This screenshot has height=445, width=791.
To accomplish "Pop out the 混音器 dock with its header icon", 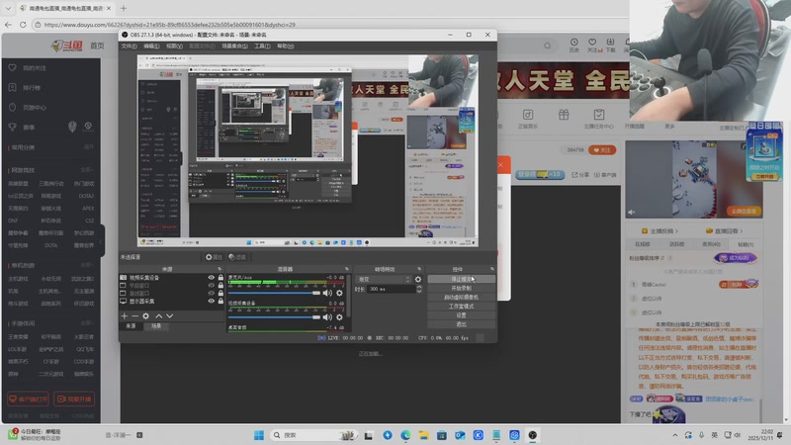I will tap(347, 269).
